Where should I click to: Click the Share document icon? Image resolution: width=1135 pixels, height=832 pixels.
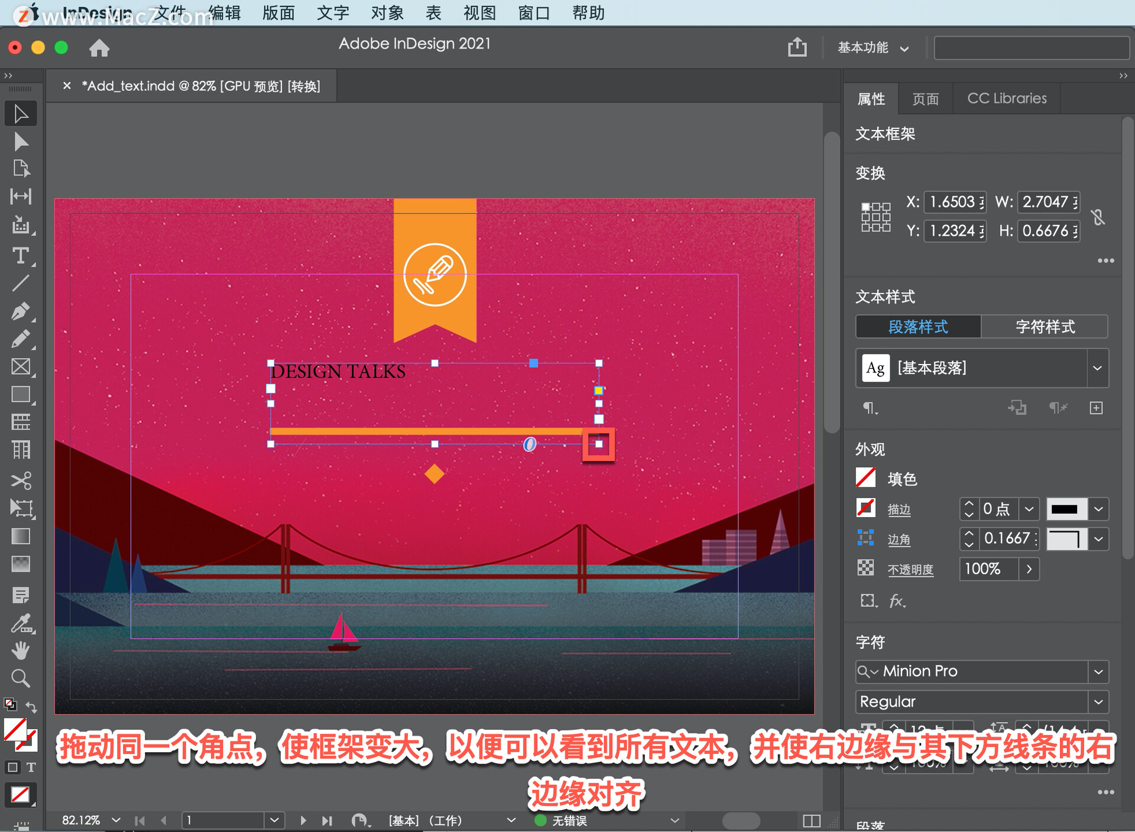pyautogui.click(x=797, y=47)
